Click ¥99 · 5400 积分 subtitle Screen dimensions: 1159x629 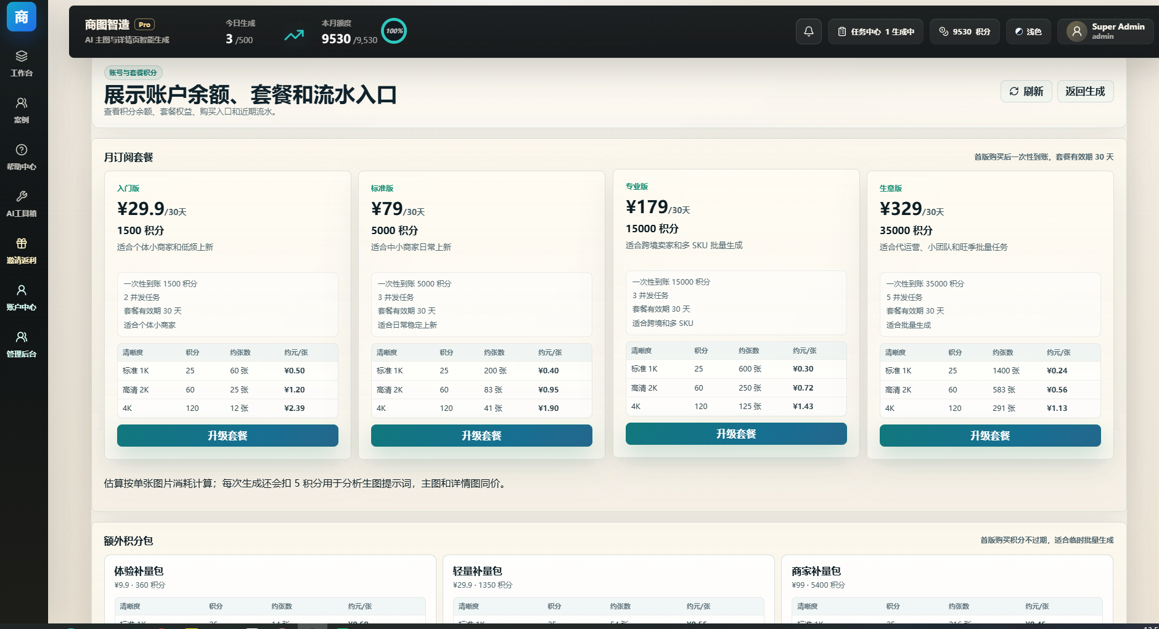818,585
